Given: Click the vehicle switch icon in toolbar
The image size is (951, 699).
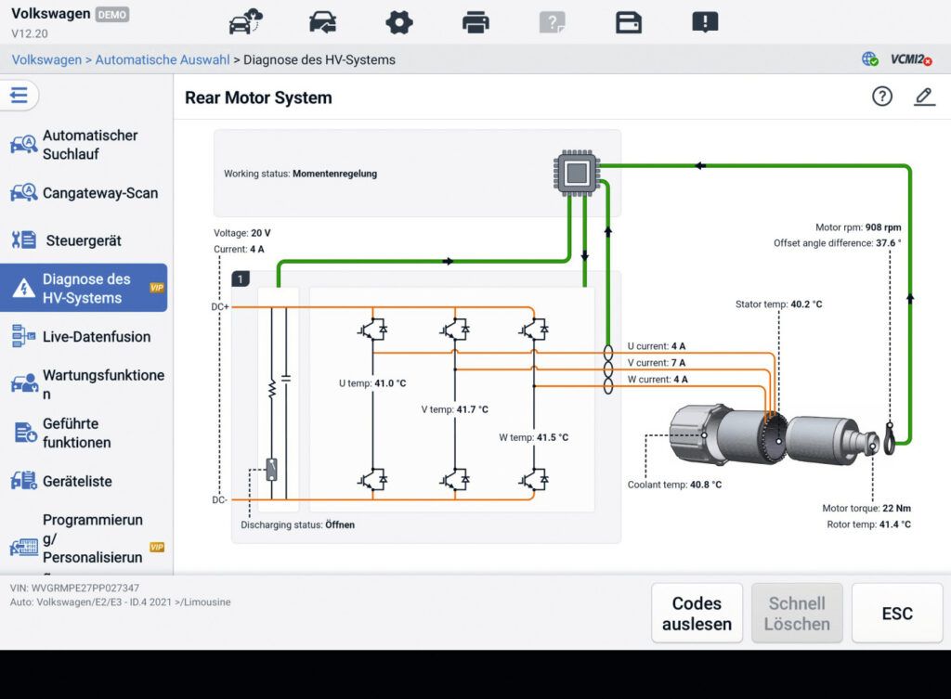Looking at the screenshot, I should 322,21.
